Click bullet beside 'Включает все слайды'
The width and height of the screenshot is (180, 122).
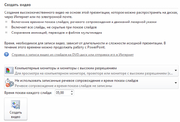coord(7,27)
